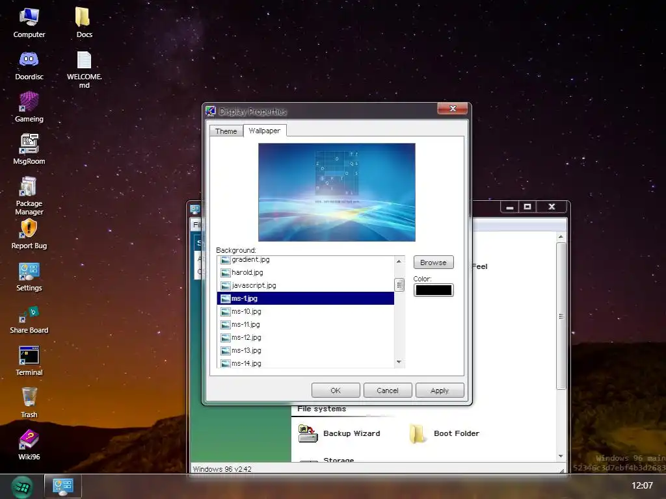Open the black Color swatch picker
Screen dimensions: 666x499
[433, 290]
